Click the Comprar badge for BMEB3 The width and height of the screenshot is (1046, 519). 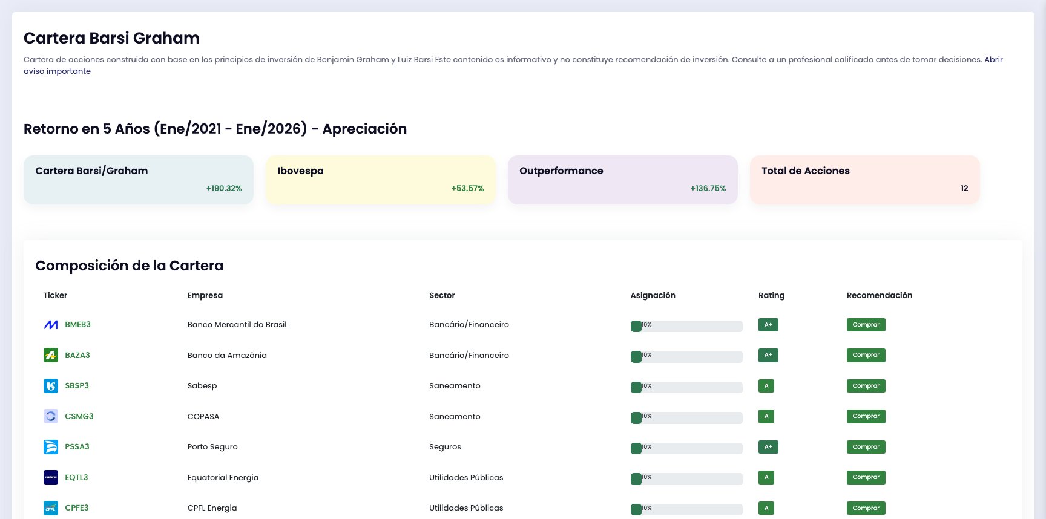866,325
